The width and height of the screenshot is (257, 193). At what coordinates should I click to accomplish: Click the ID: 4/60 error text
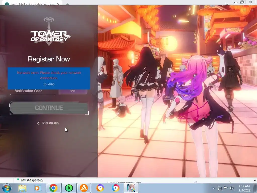49,84
